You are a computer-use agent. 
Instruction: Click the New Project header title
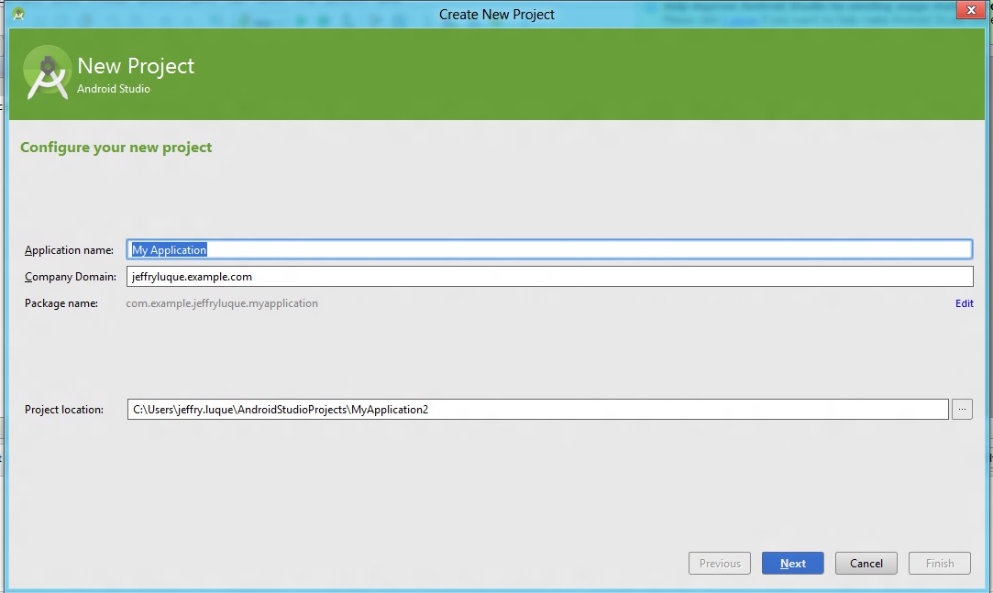136,66
